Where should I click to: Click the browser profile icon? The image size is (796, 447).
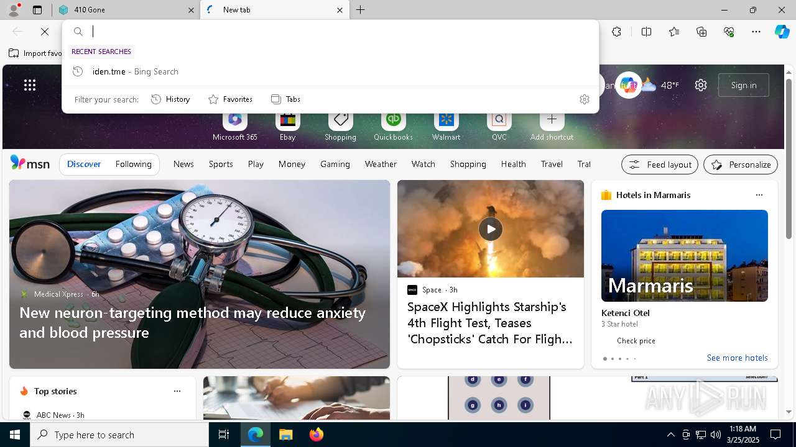click(x=13, y=10)
